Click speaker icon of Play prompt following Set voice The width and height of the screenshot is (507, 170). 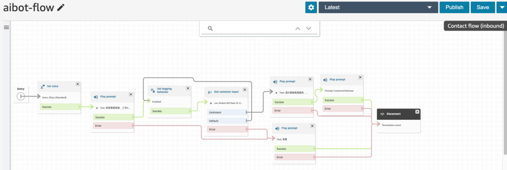tap(96, 96)
